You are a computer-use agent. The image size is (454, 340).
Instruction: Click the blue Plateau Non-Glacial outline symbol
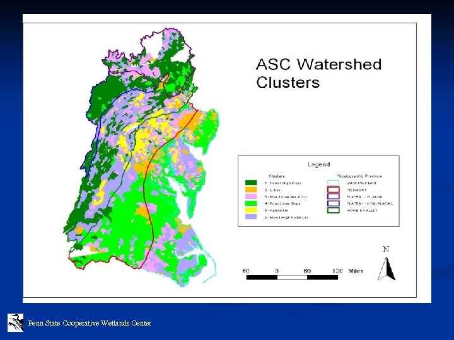pos(334,203)
